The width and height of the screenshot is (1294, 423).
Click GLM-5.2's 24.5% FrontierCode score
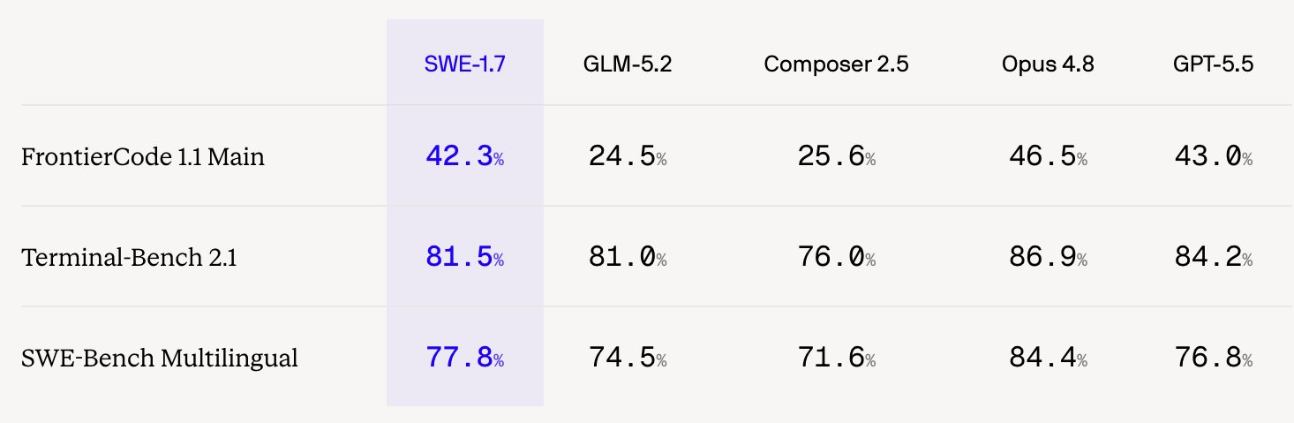(x=628, y=156)
